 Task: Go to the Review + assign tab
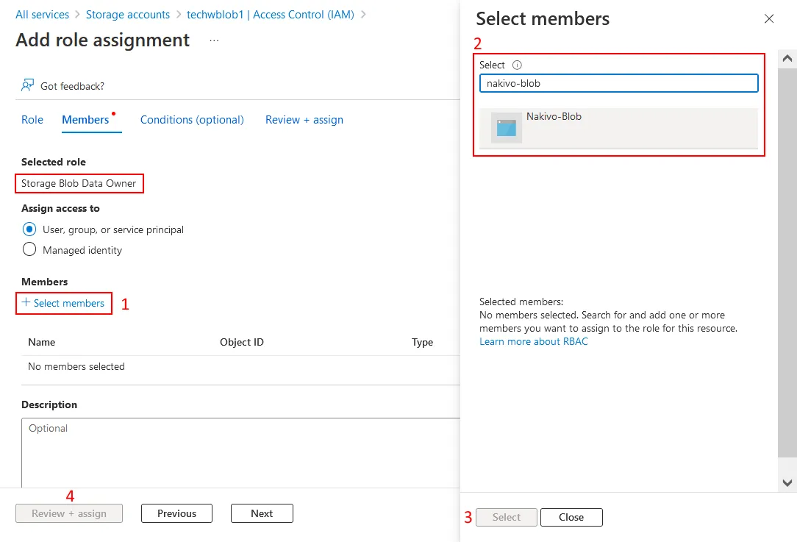pos(304,120)
